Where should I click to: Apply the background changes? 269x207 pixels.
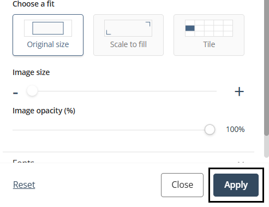coord(236,185)
